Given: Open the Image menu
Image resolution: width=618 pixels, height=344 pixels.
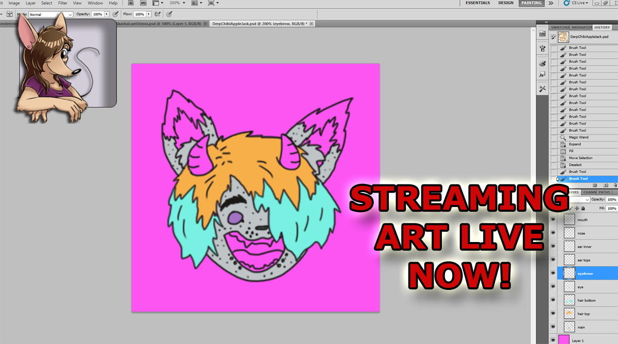Looking at the screenshot, I should [14, 3].
